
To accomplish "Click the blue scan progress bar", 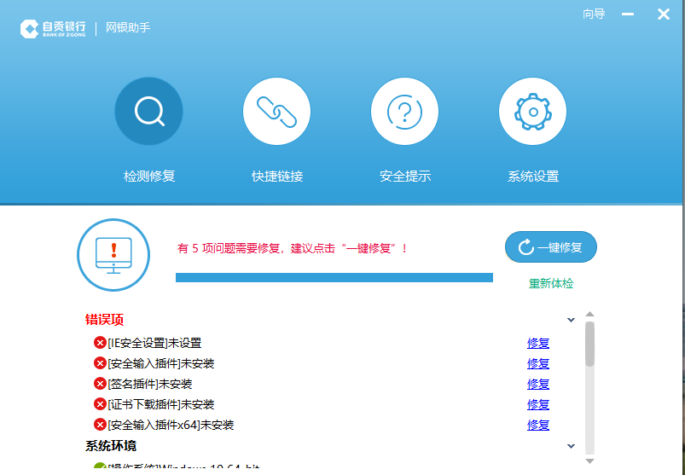I will (334, 277).
